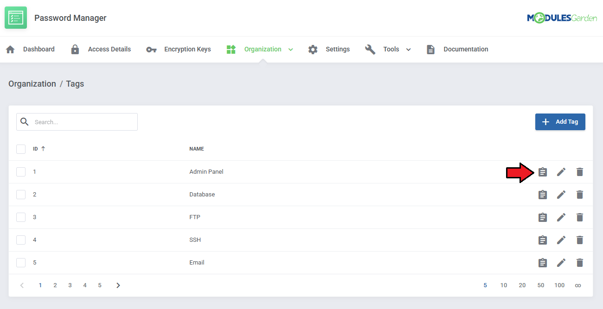Viewport: 603px width, 309px height.
Task: Click the Dashboard home icon
Action: (10, 50)
